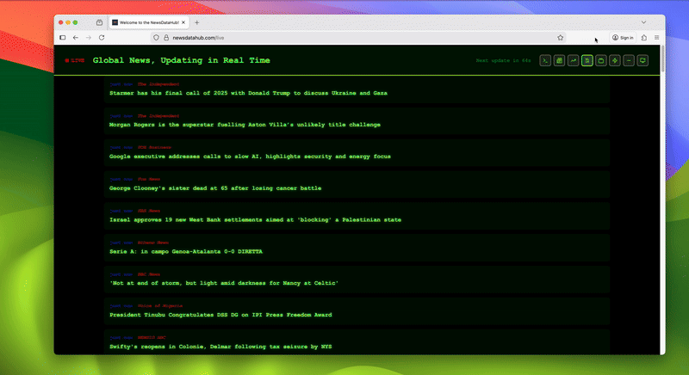Click the Next update countdown text

[x=503, y=60]
